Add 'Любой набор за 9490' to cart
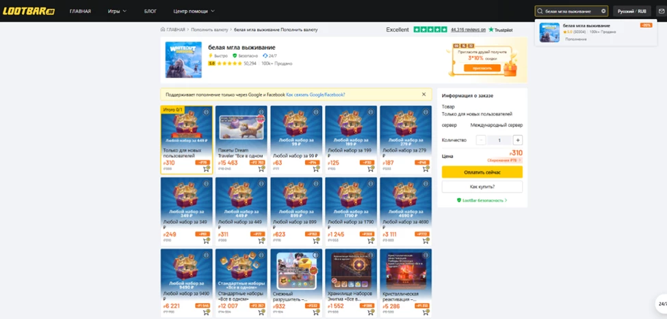The image size is (667, 319). click(x=207, y=311)
